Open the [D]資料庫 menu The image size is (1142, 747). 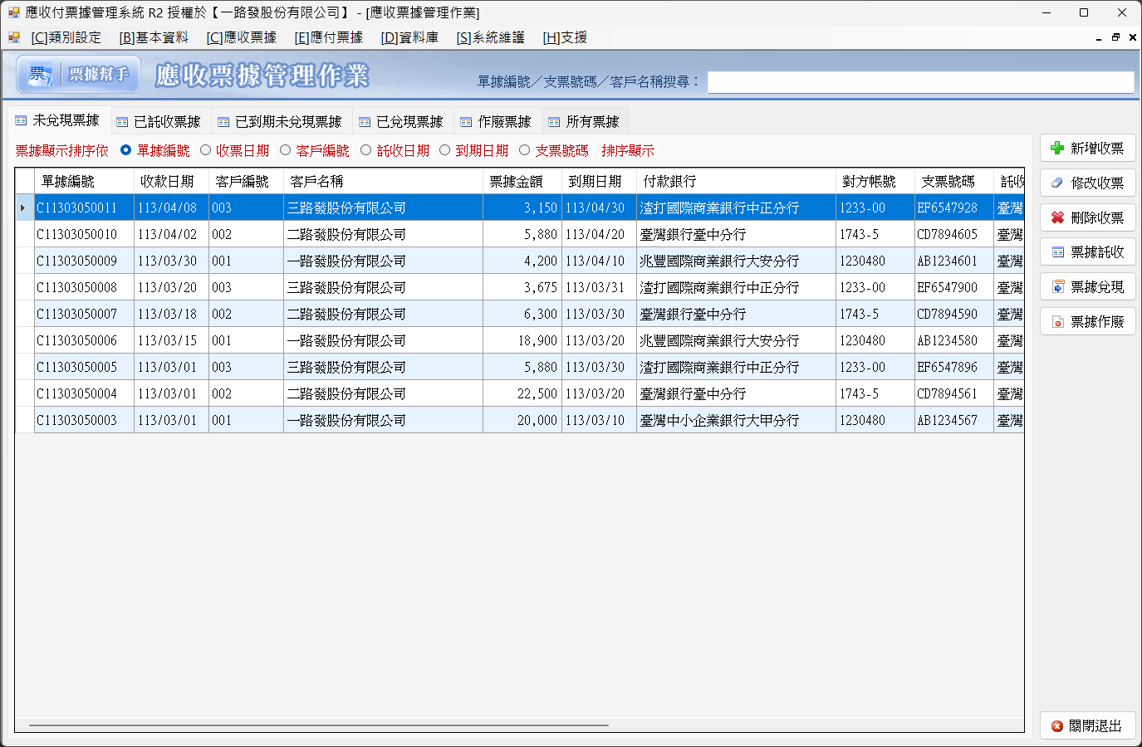tap(409, 37)
